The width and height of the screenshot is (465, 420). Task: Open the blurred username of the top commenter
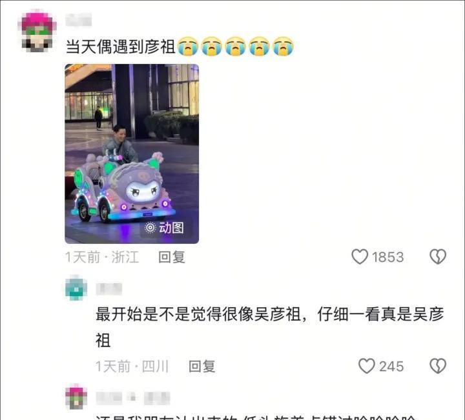point(78,20)
